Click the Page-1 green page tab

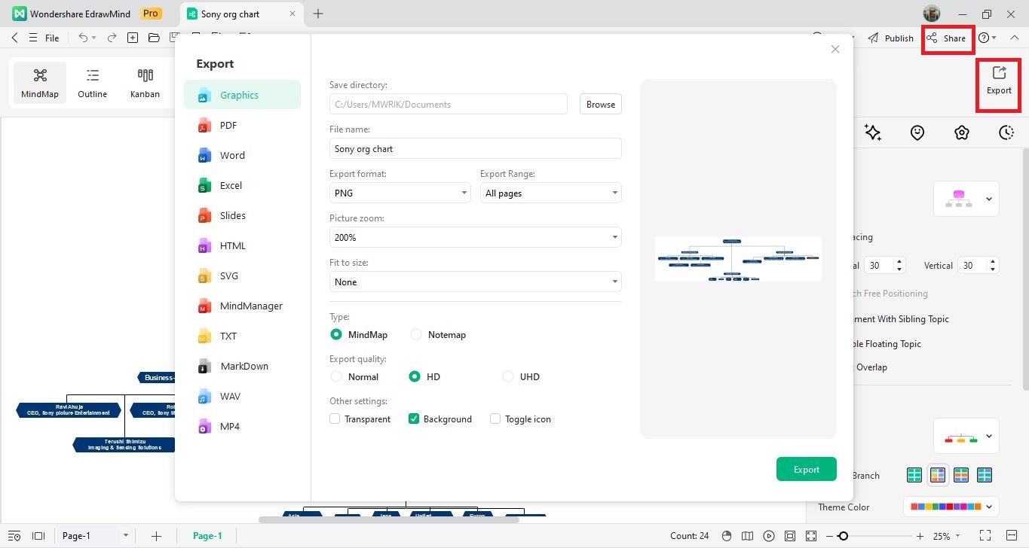[207, 536]
